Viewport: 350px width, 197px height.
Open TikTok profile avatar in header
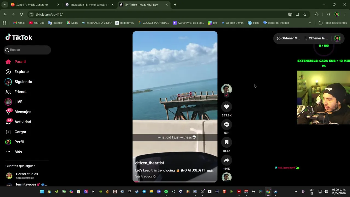[x=337, y=38]
